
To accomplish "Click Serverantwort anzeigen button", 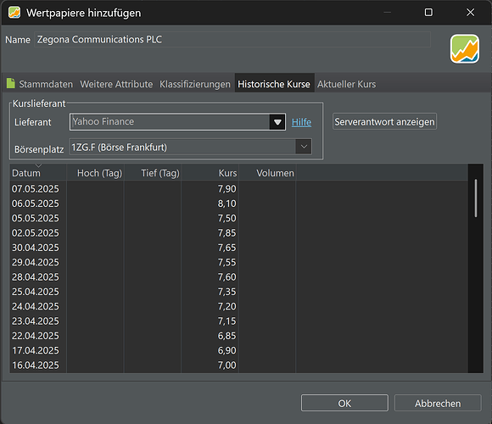I will tap(384, 121).
